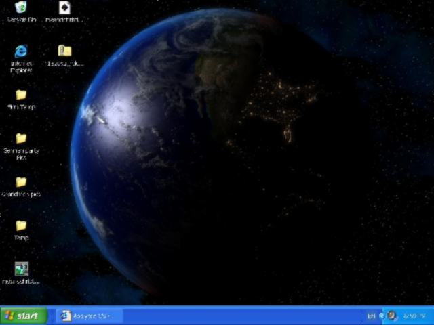
Task: Select the German party Pics folder
Action: pyautogui.click(x=21, y=138)
